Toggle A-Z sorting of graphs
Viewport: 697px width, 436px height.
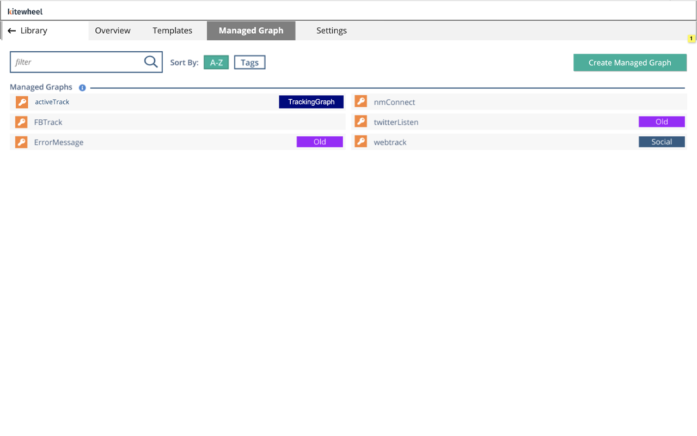click(x=216, y=62)
